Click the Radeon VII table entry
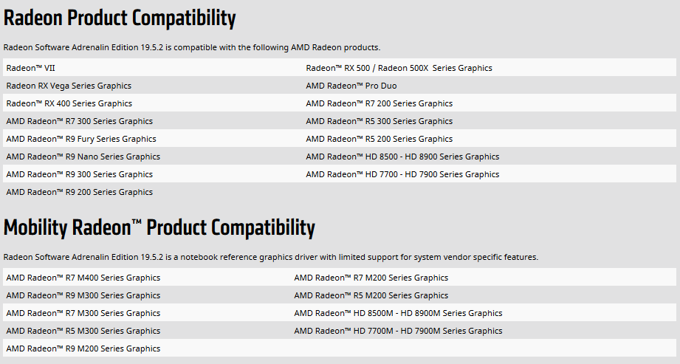 pyautogui.click(x=31, y=68)
